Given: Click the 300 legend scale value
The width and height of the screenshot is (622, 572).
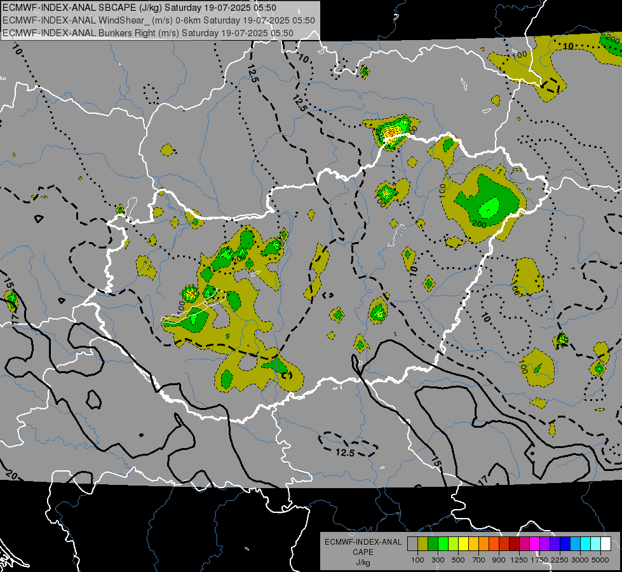Looking at the screenshot, I should [438, 560].
